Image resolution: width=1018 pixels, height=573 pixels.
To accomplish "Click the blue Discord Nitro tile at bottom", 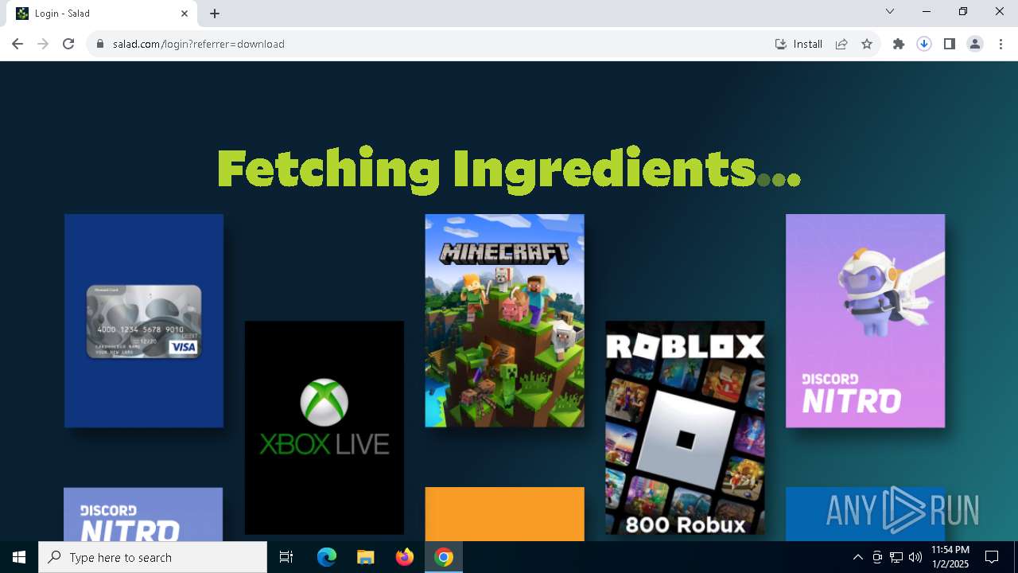I will (x=143, y=514).
